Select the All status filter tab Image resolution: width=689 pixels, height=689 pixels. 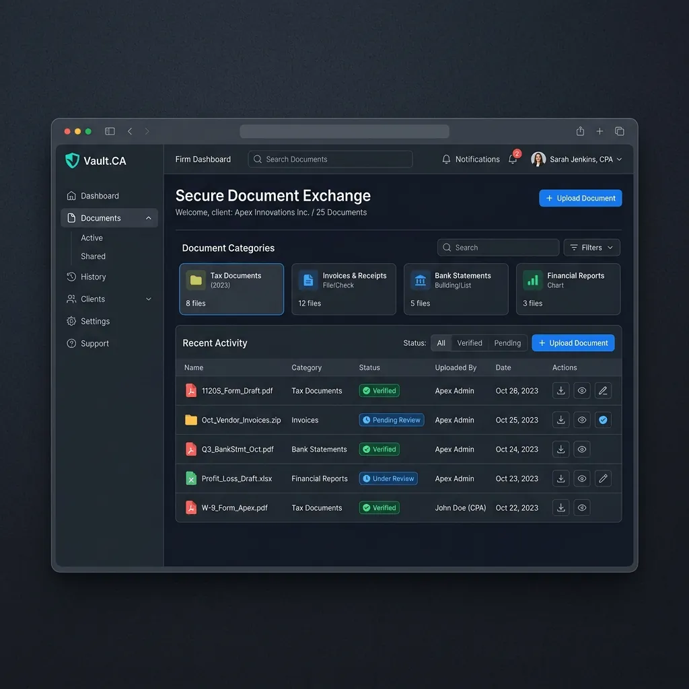[x=441, y=342]
